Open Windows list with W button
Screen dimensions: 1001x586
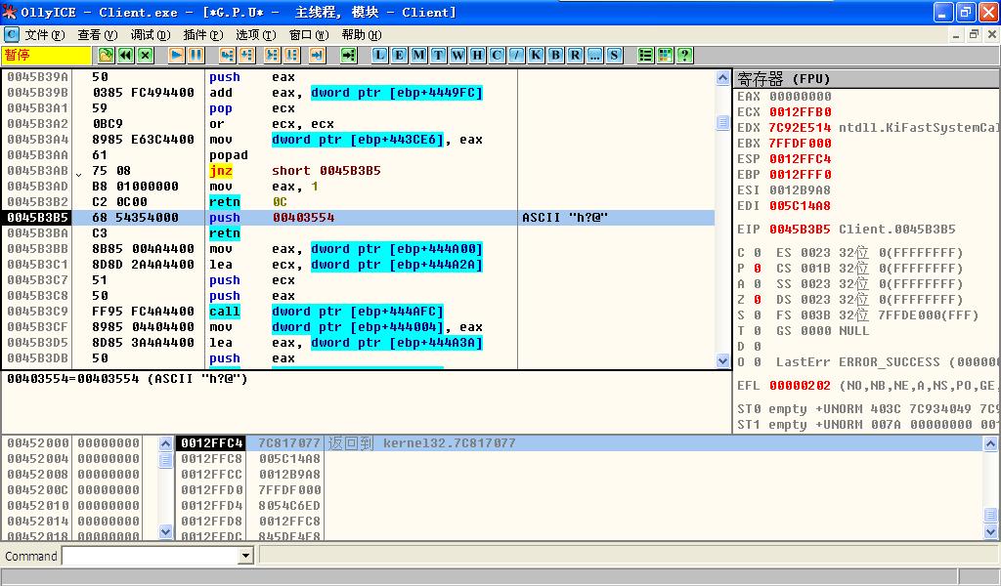point(457,56)
